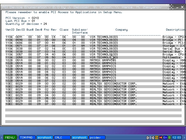Screen dimensions: 186x140
Task: Click the left arrow in the desktop switcher
Action: tap(147, 138)
